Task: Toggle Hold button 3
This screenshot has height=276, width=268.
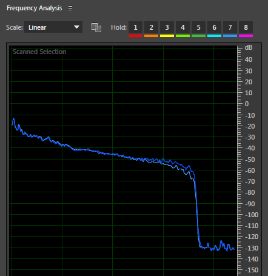Action: coord(167,27)
